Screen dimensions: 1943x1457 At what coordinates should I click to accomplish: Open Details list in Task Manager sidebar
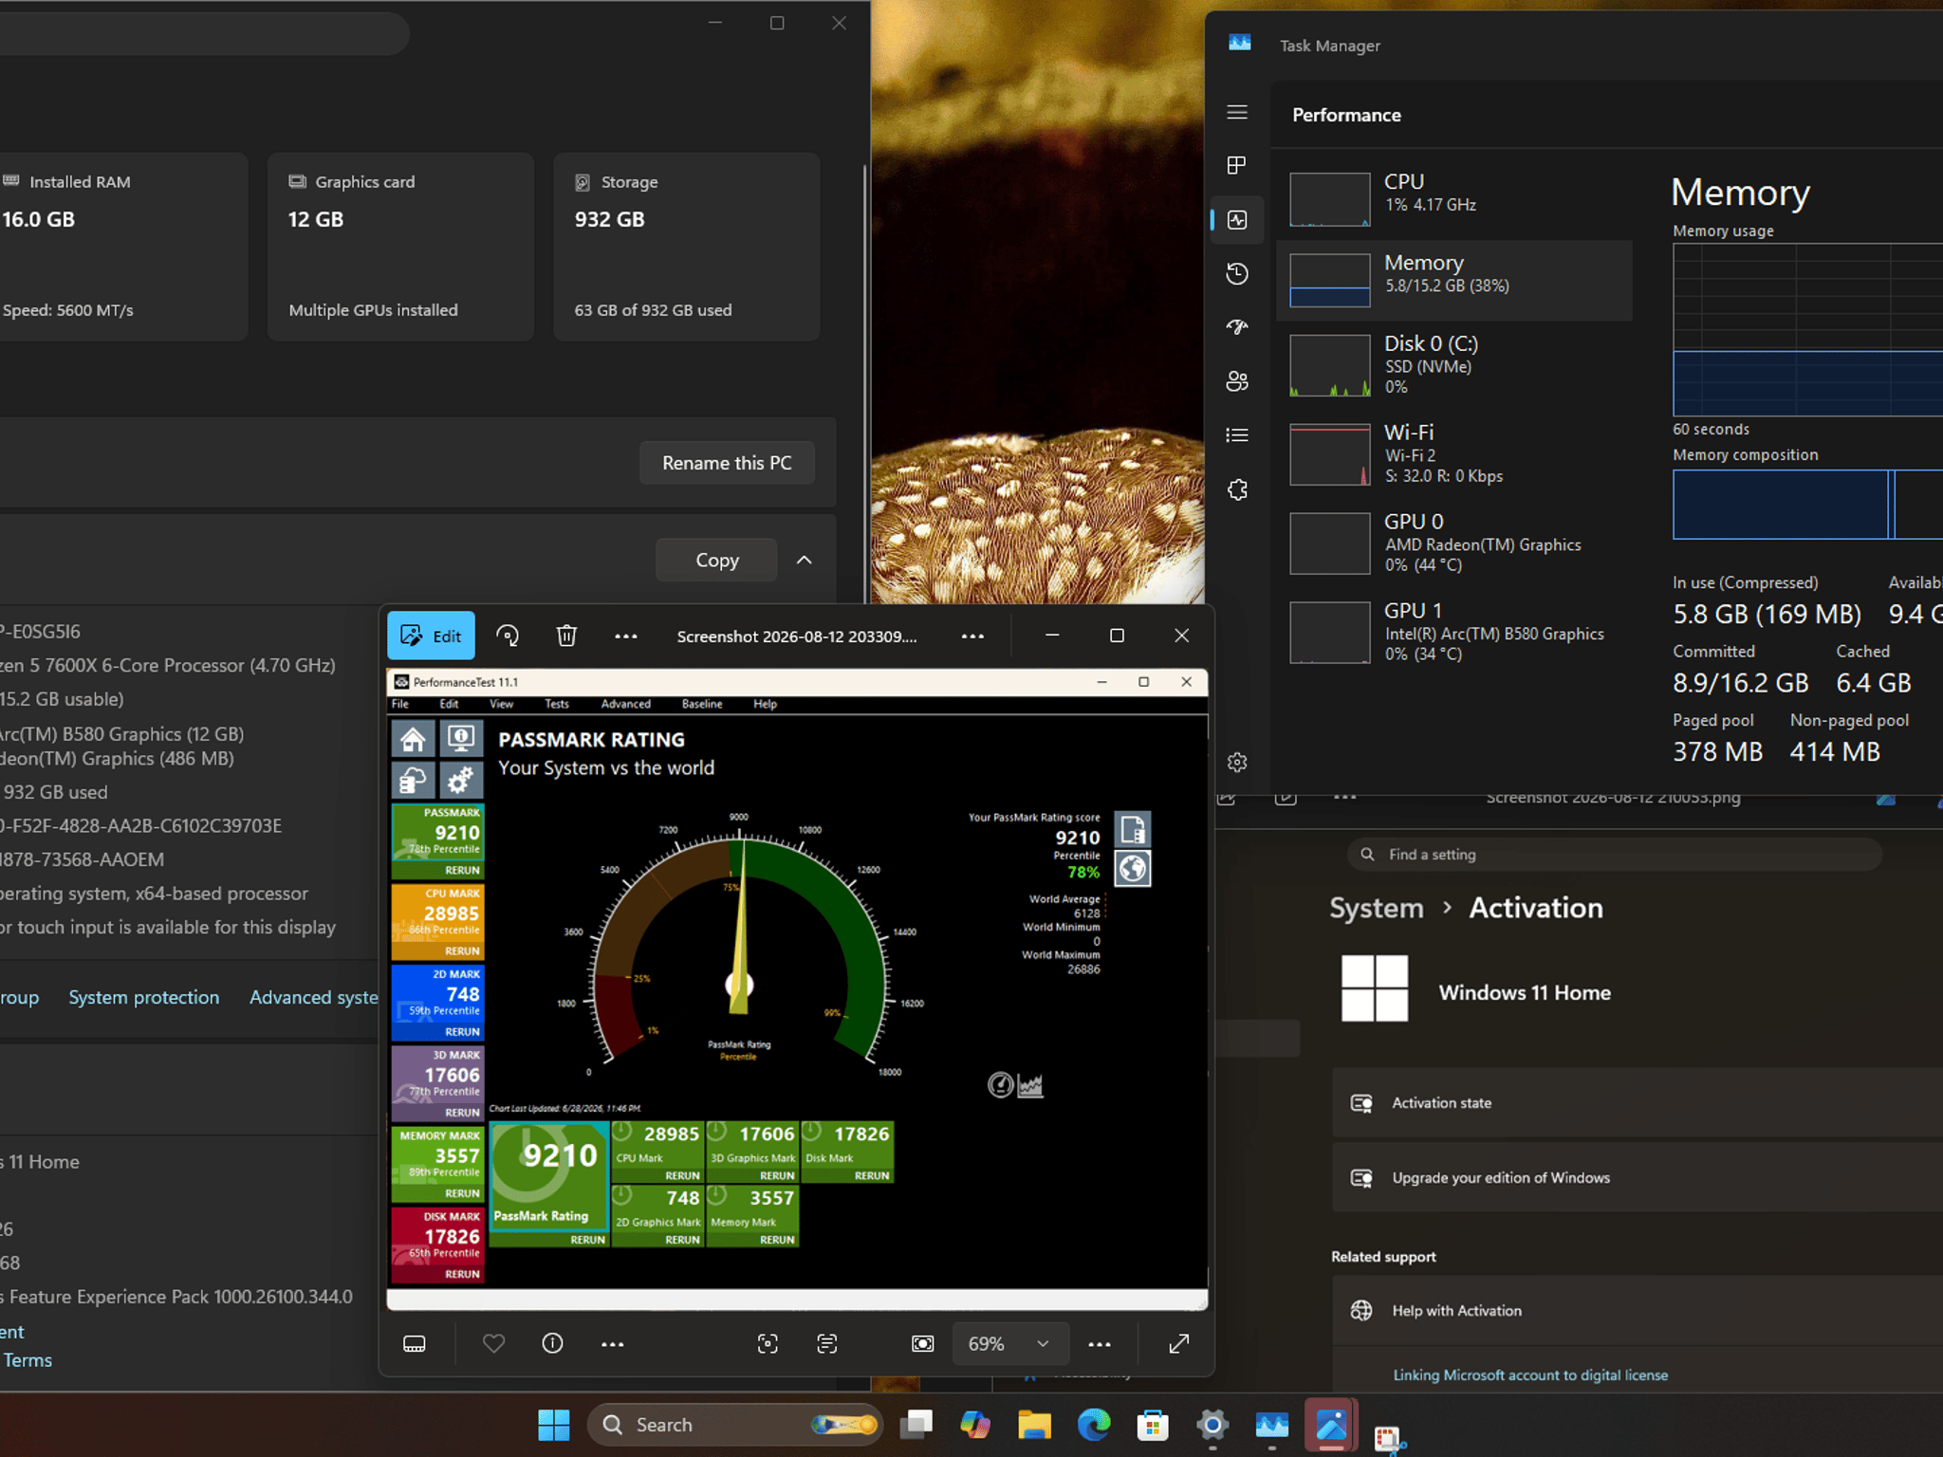point(1237,435)
